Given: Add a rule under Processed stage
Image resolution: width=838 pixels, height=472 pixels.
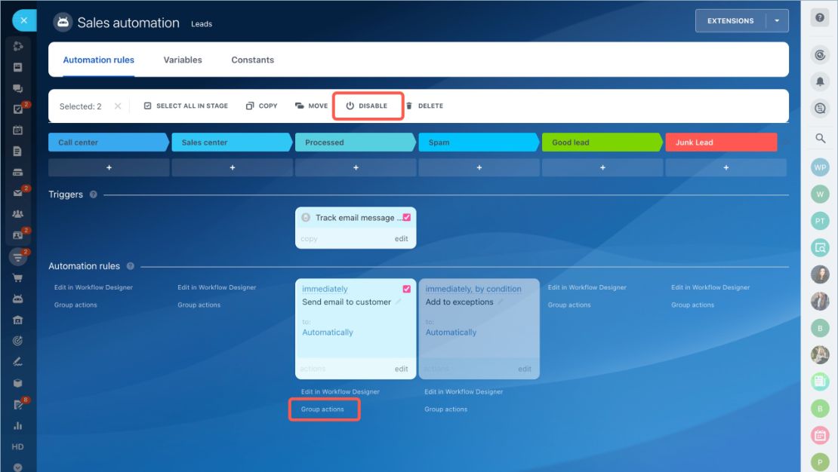Looking at the screenshot, I should (356, 167).
